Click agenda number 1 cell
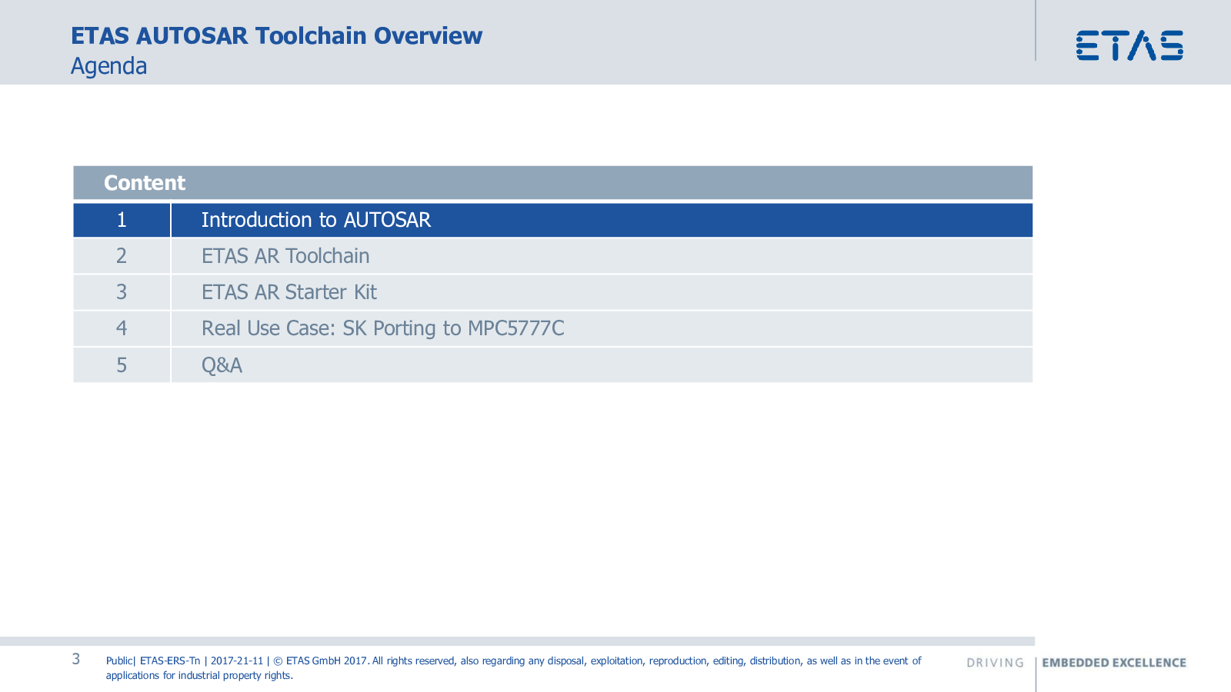1231x692 pixels. 122,220
